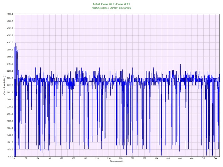Select the '3497.5' y-axis value
This screenshot has height=167, width=223.
tap(10, 64)
